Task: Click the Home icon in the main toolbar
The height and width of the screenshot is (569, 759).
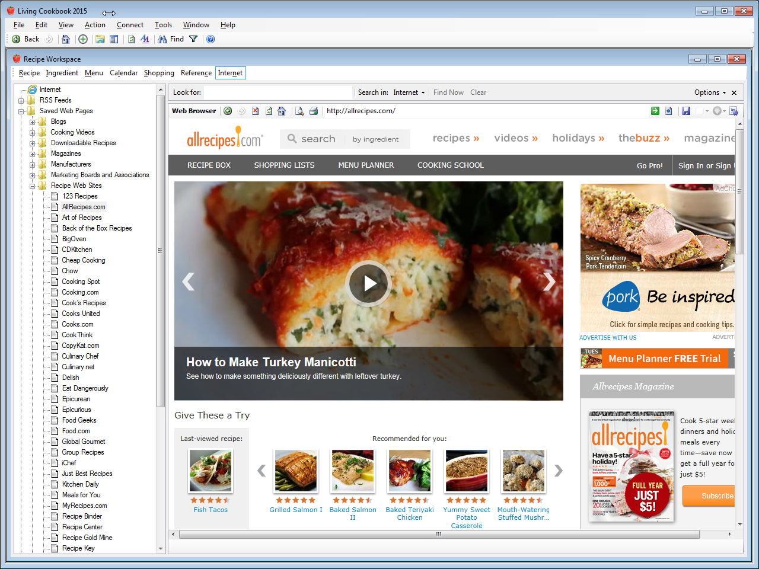Action: [x=66, y=39]
